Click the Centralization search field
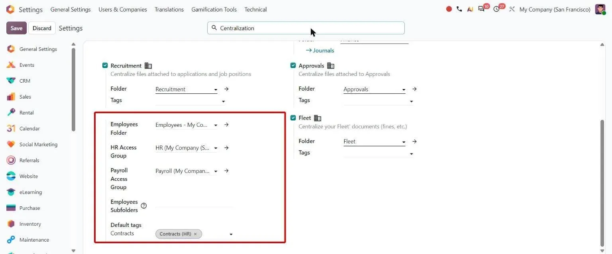Screen dimensions: 612x254 tap(306, 28)
